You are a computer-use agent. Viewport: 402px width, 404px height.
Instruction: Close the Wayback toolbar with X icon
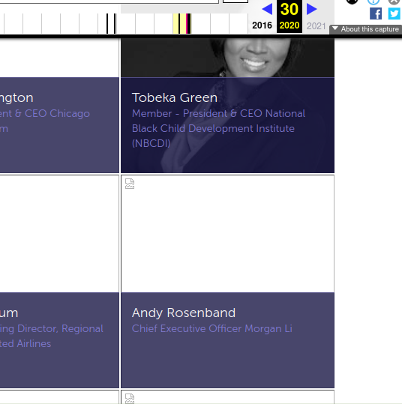coord(394,2)
